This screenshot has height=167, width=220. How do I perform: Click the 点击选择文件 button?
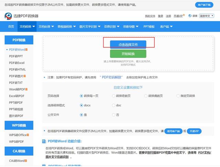pos(128,45)
